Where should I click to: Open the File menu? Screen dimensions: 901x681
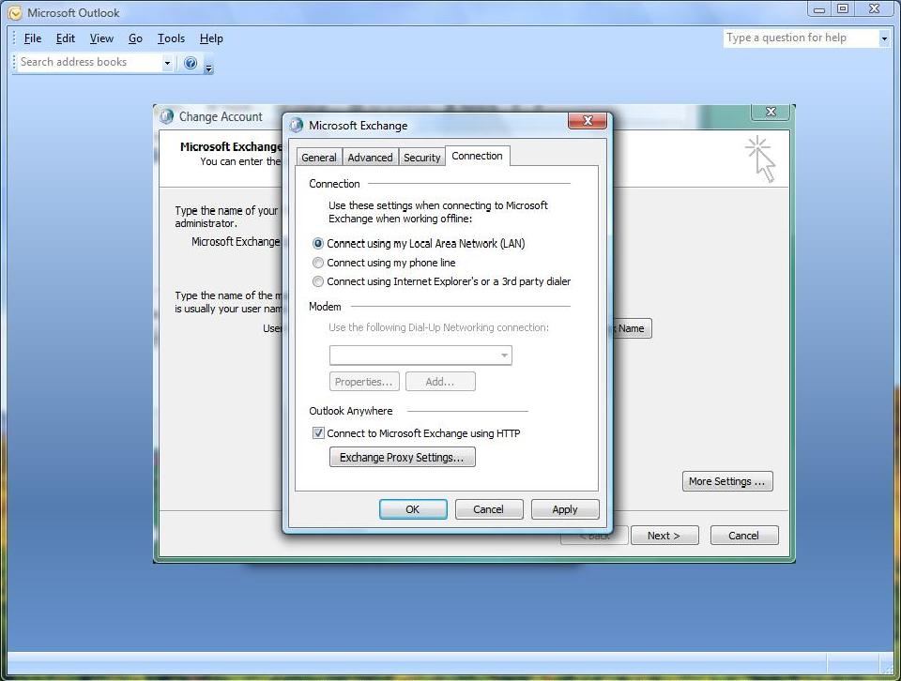point(33,38)
